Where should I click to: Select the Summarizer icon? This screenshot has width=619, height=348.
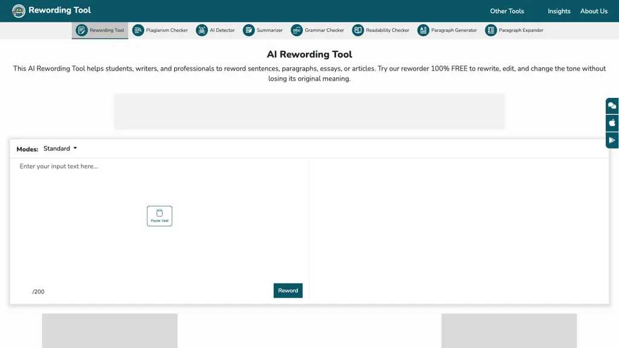point(248,30)
